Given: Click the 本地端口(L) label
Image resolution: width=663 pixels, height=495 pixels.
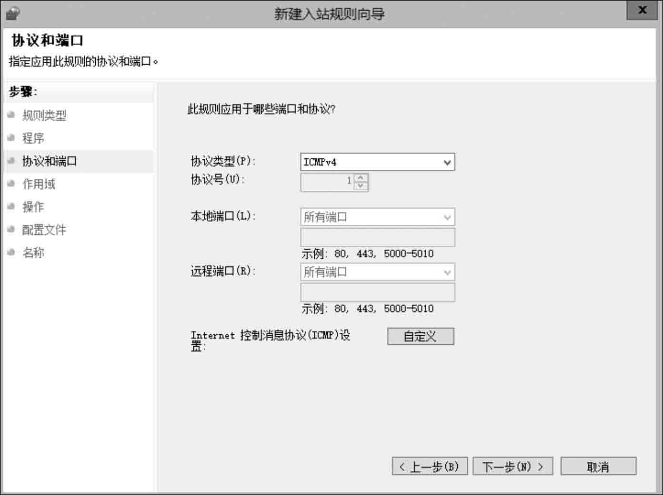Looking at the screenshot, I should click(x=223, y=216).
